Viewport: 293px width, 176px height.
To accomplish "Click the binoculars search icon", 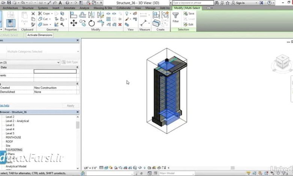I will (217, 3).
